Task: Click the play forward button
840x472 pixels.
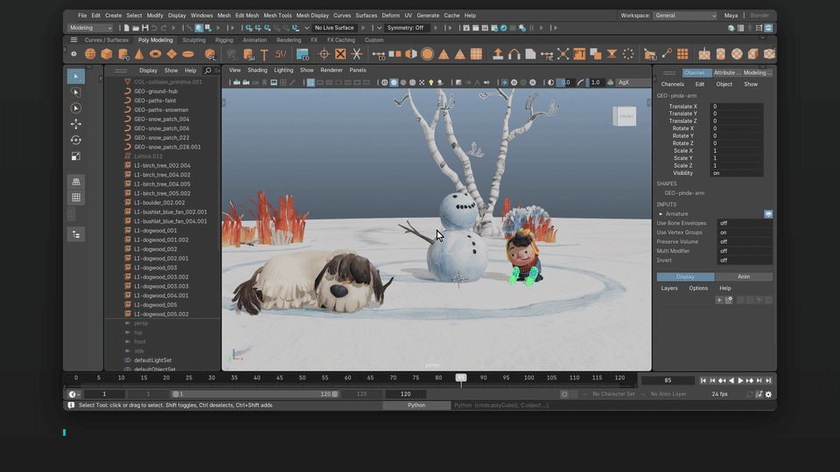Action: point(741,380)
